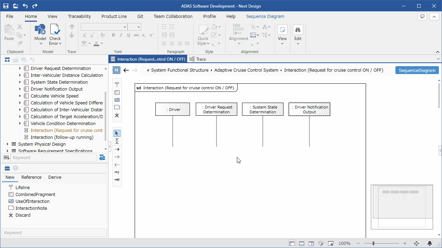Switch to the Trace editor tab

(198, 59)
